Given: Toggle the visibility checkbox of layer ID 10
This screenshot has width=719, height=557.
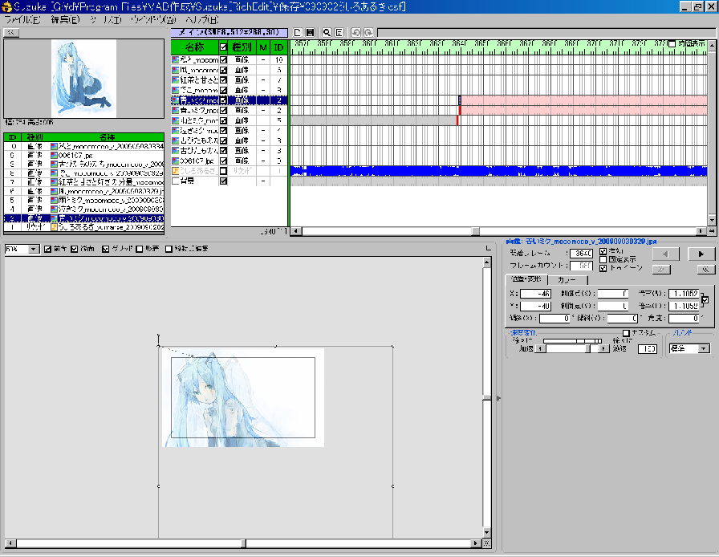Looking at the screenshot, I should pos(223,59).
